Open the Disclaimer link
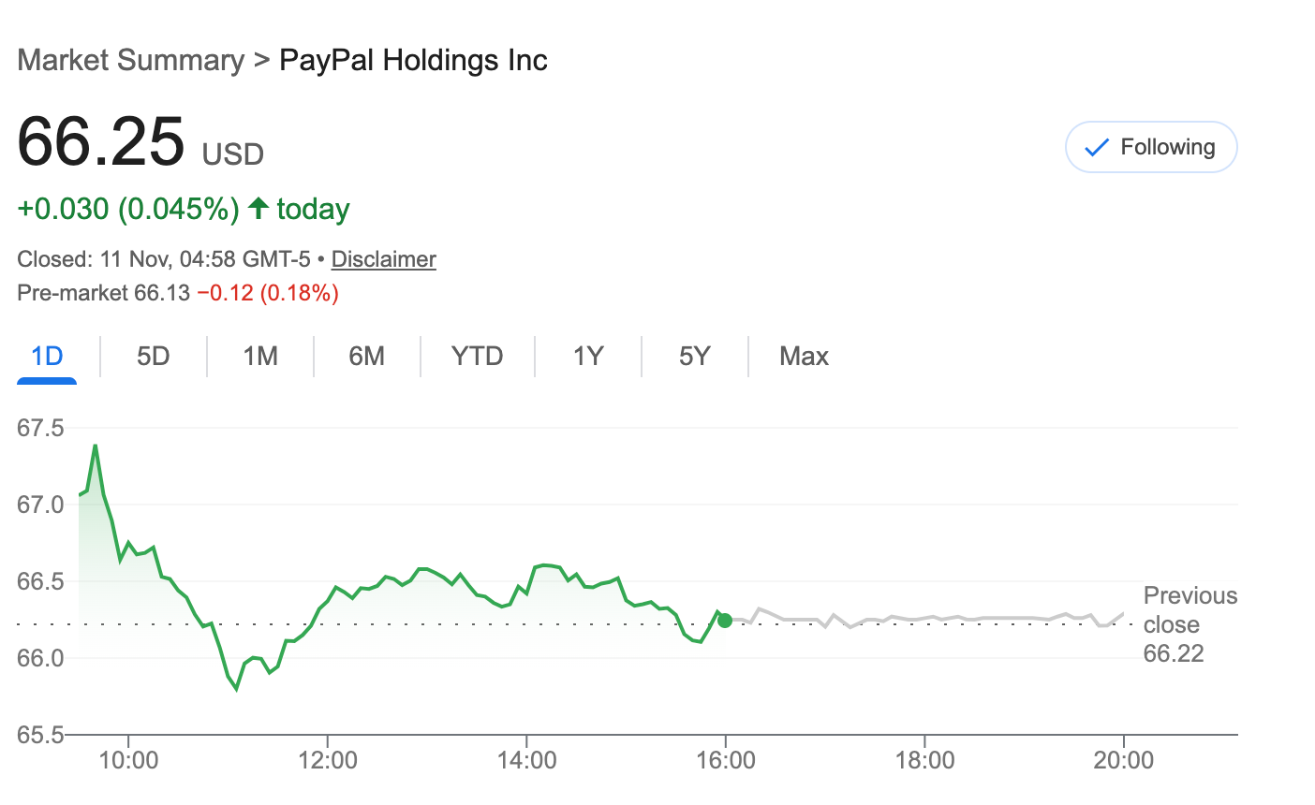Screen dimensions: 1315x805 tap(384, 259)
